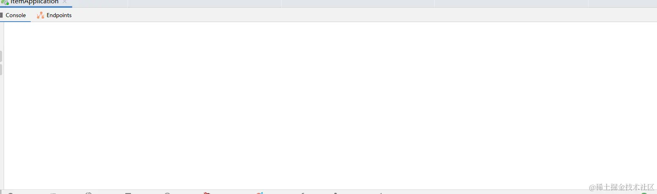Click the lower button on the left gutter
The image size is (657, 194).
click(x=1, y=70)
